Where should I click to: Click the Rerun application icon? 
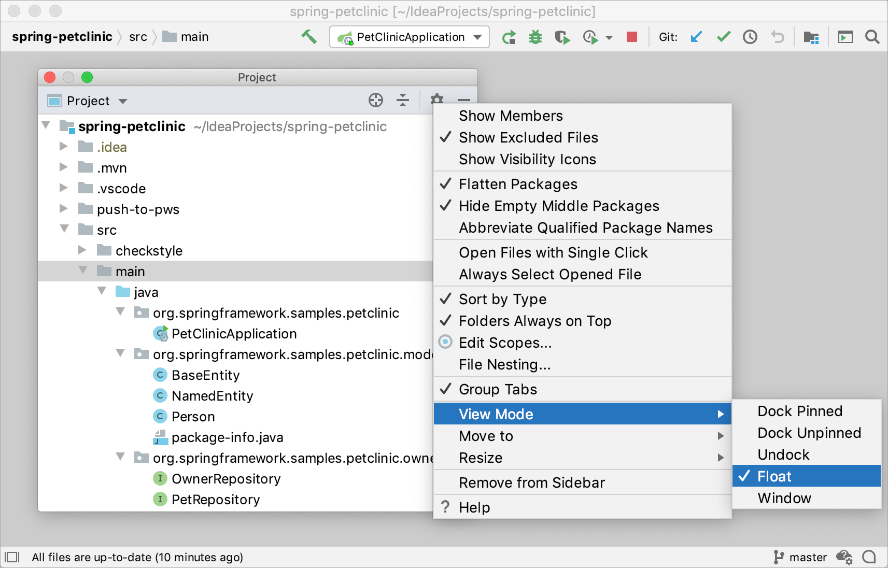pyautogui.click(x=509, y=37)
